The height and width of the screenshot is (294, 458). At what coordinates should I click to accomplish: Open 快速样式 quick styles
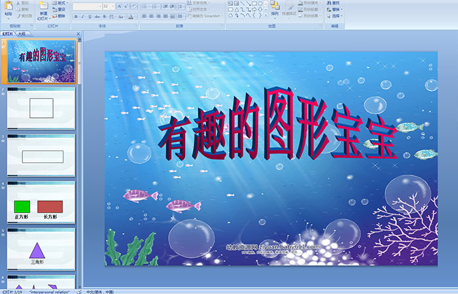[289, 9]
